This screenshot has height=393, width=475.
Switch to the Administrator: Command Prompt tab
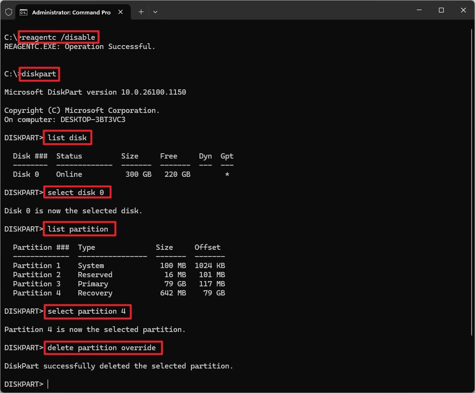[x=71, y=12]
